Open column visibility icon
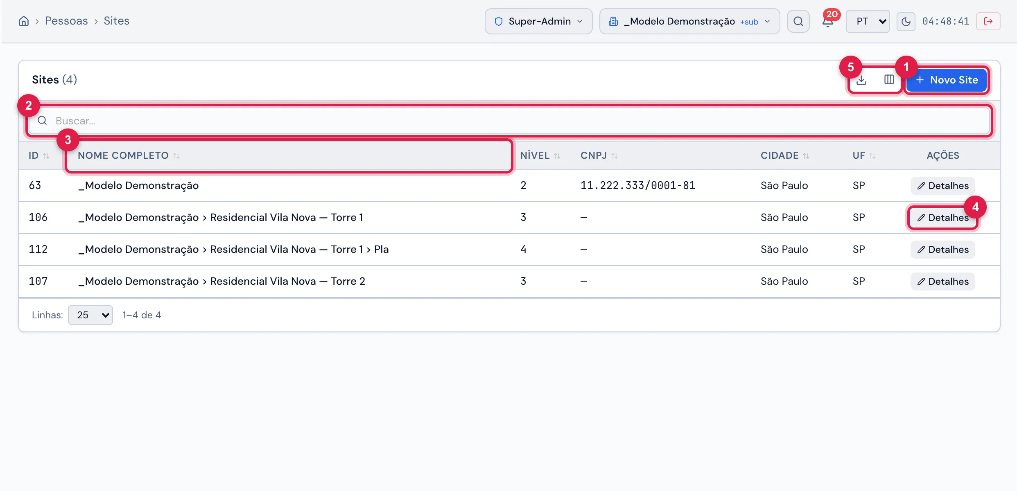Viewport: 1017px width, 491px height. point(889,80)
